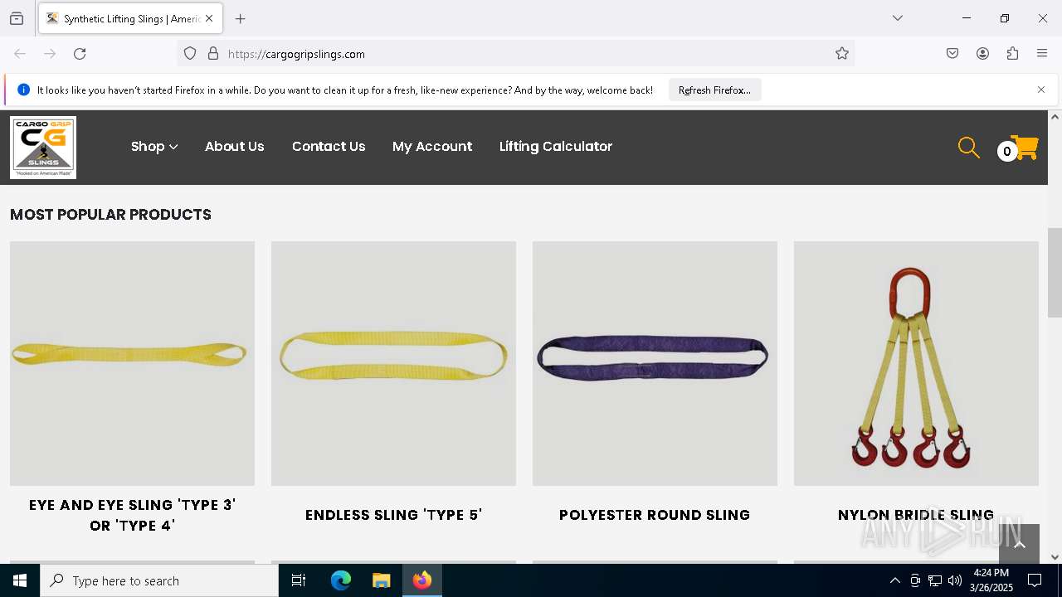Open the Polyester Round Sling link
The image size is (1062, 597).
click(x=655, y=515)
